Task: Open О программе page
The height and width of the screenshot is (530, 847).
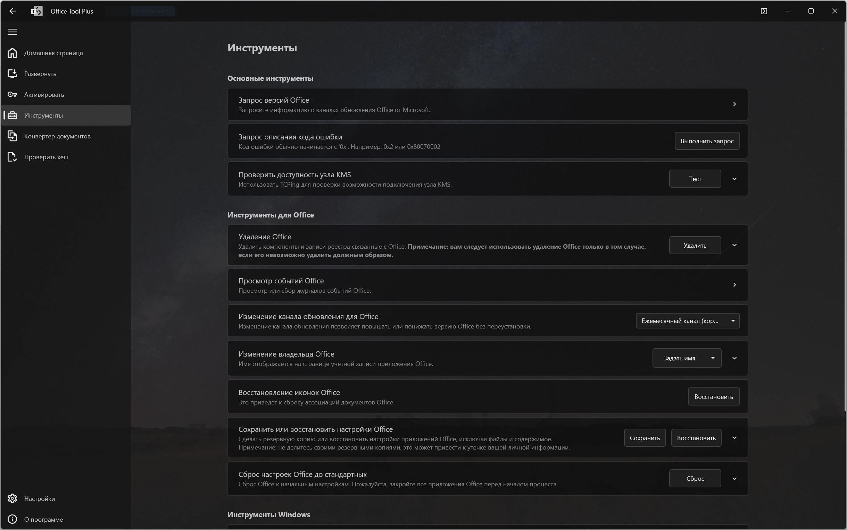Action: pos(66,519)
